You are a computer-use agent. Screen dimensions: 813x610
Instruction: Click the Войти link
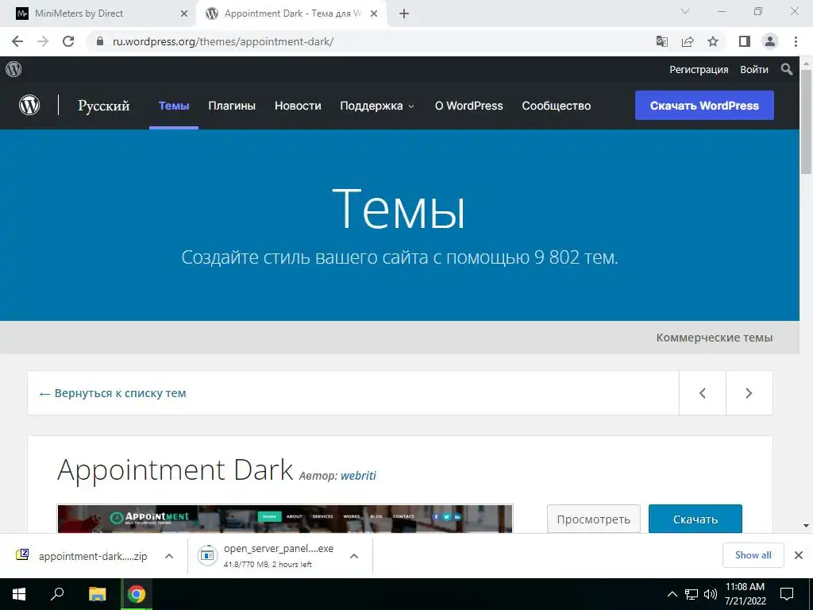click(754, 70)
